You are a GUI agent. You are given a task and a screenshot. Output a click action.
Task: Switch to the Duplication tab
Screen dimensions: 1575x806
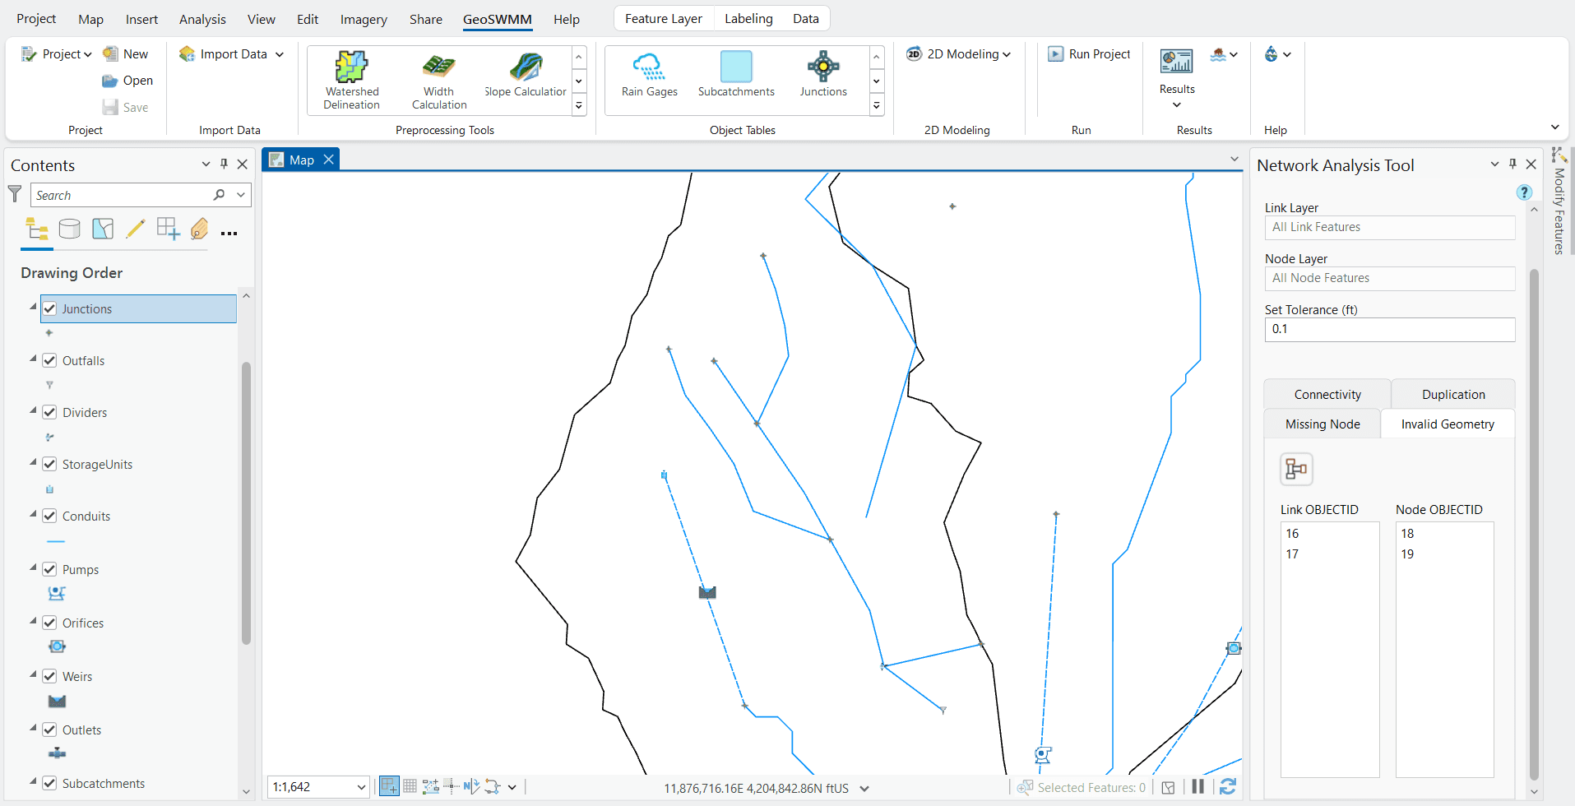pyautogui.click(x=1452, y=394)
